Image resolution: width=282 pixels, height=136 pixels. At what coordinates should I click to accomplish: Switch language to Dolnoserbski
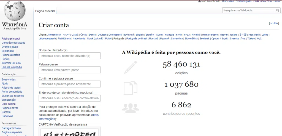tap(115, 34)
